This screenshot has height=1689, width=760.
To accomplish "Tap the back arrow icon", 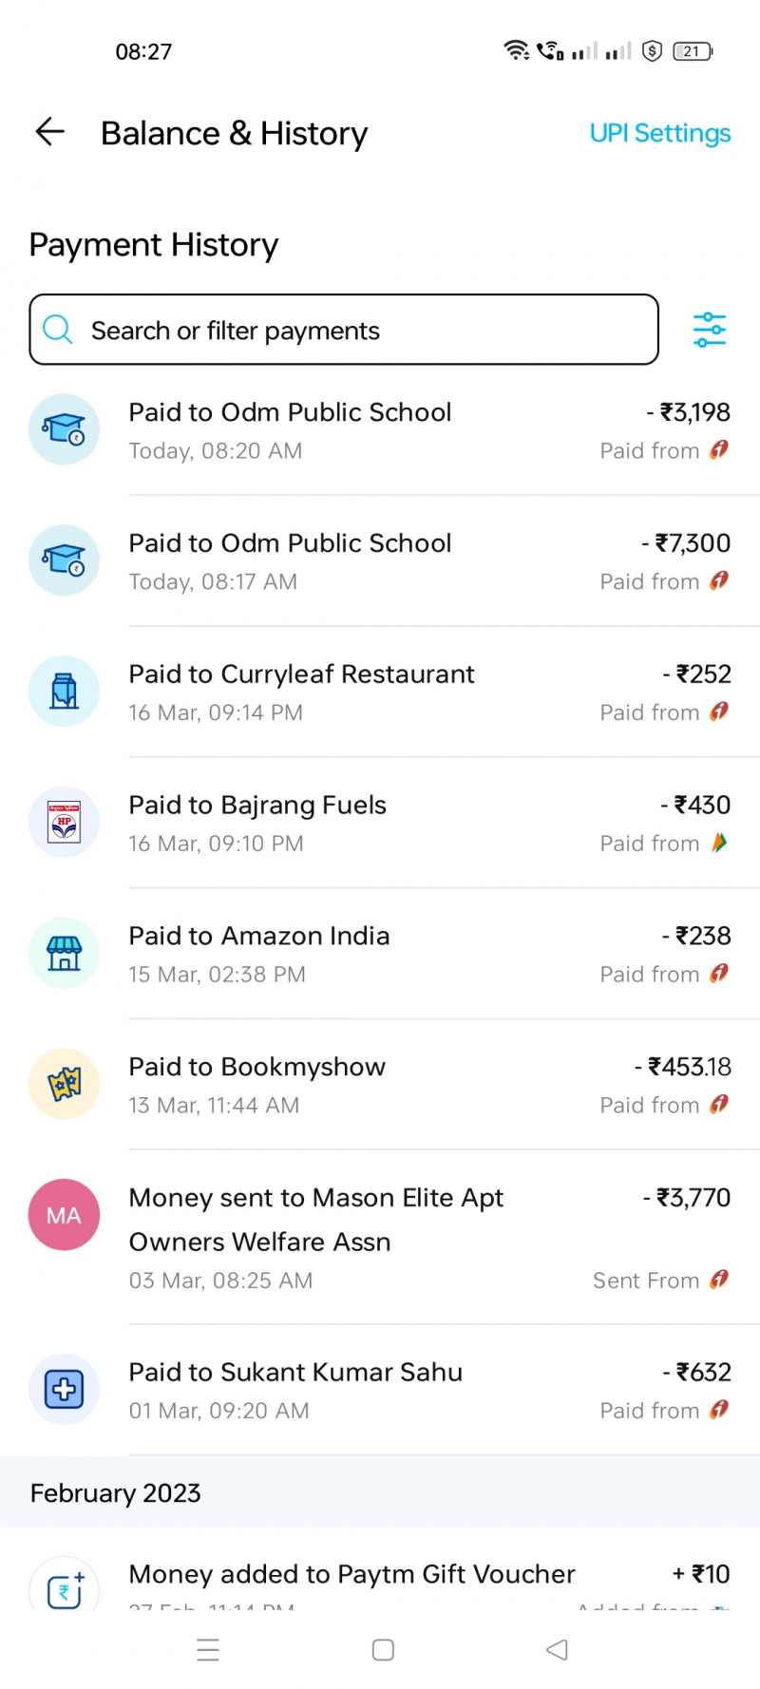I will point(49,132).
